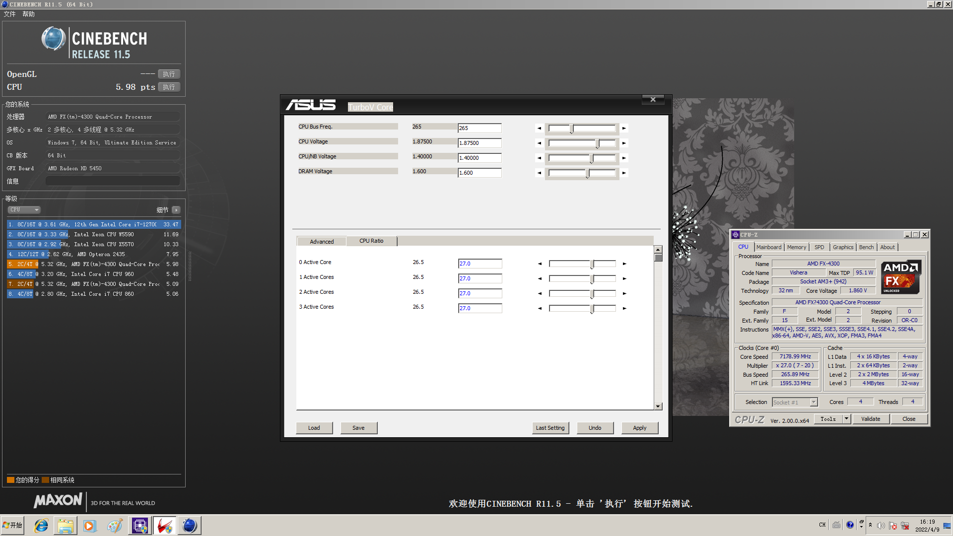Open the CPU ranking dropdown in Cinebench
The image size is (953, 536).
point(24,209)
